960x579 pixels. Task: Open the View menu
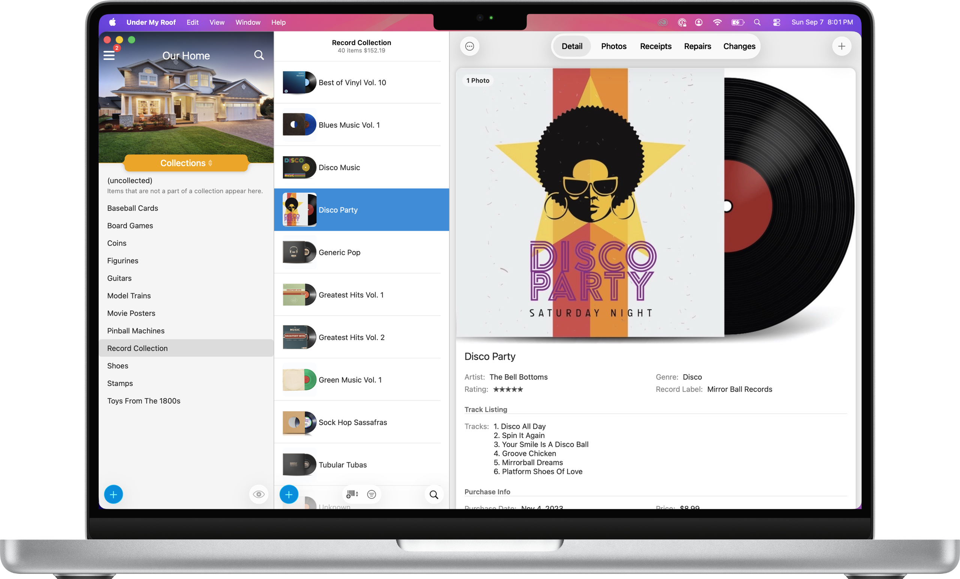(217, 22)
